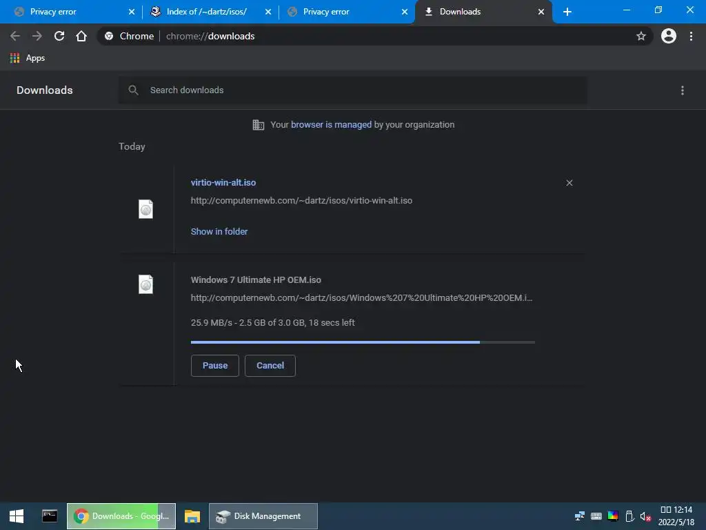Click the managed-organization building icon

tap(259, 125)
